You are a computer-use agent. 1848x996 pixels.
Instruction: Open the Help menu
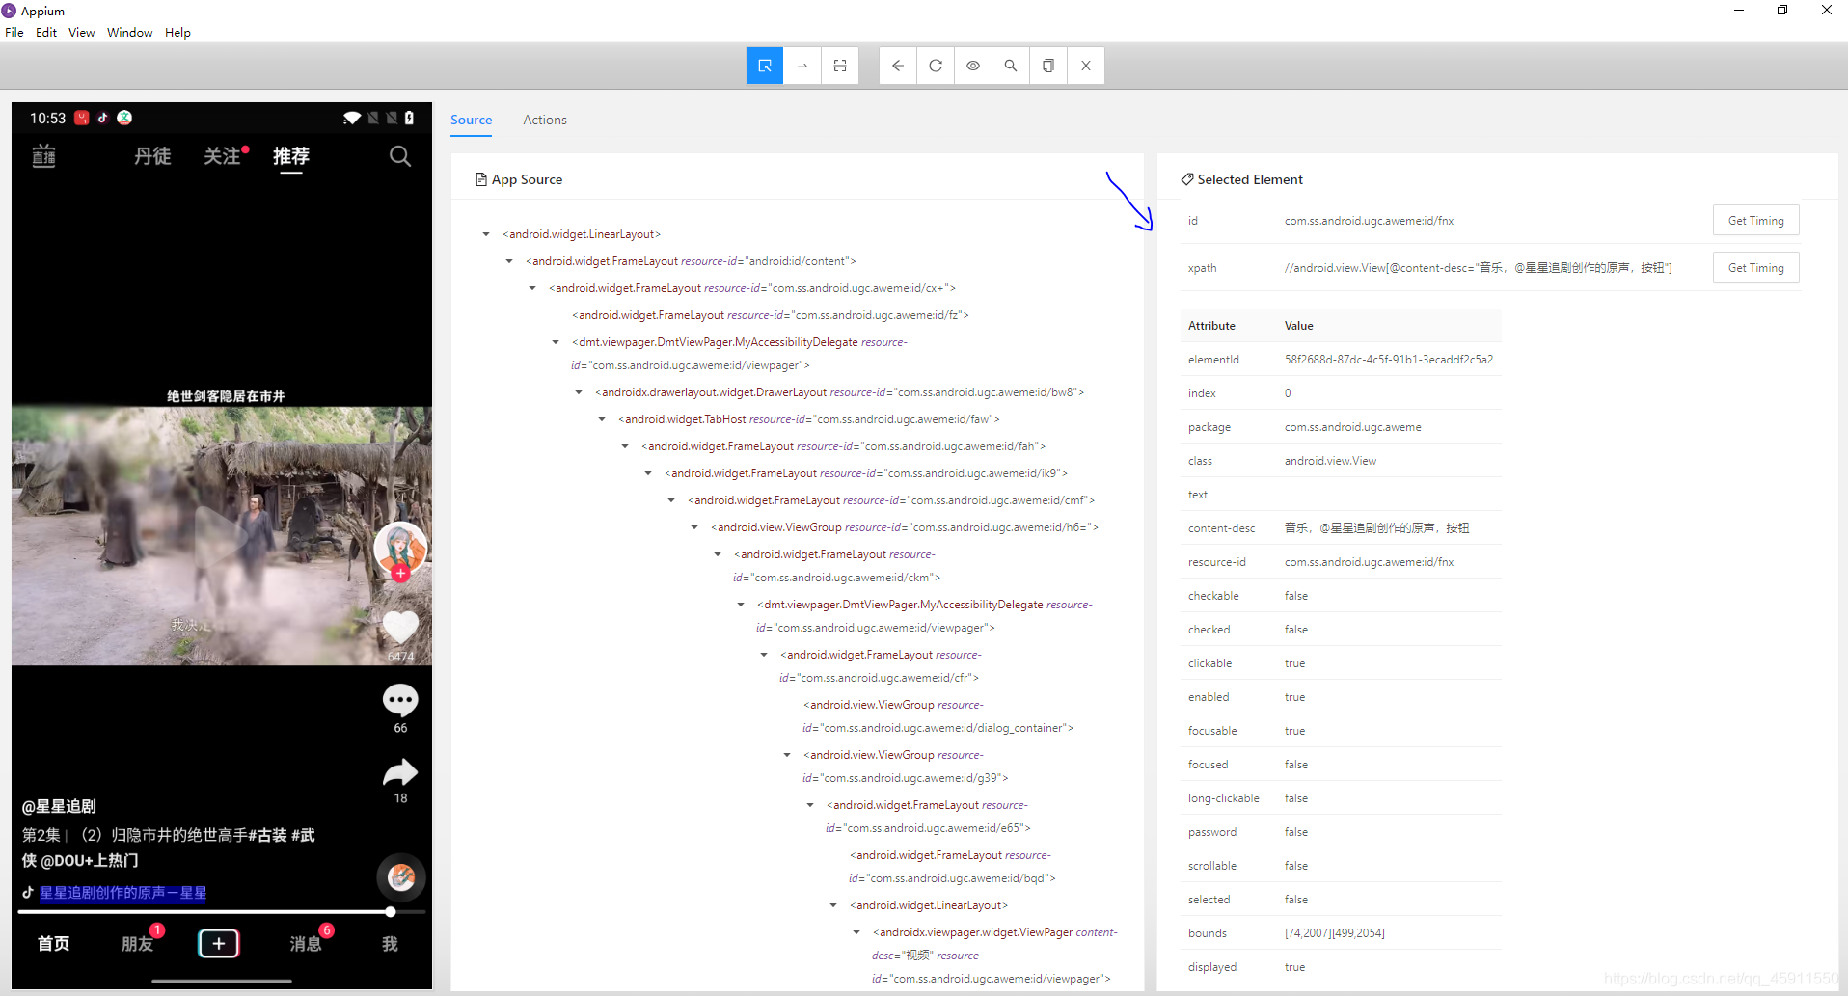coord(177,32)
